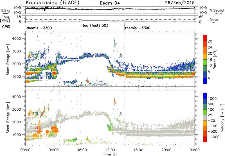
Task: Click the 'N.Search' legend label
Action: pos(217,10)
